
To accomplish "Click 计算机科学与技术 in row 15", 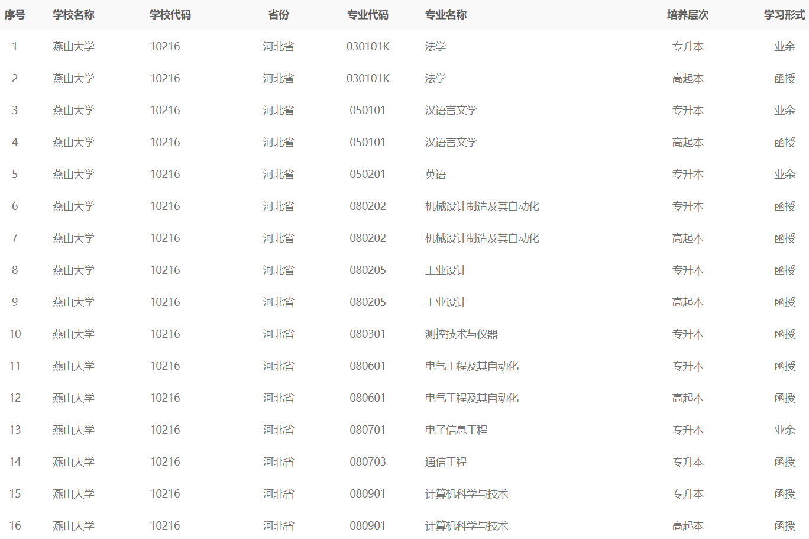I will pyautogui.click(x=467, y=494).
